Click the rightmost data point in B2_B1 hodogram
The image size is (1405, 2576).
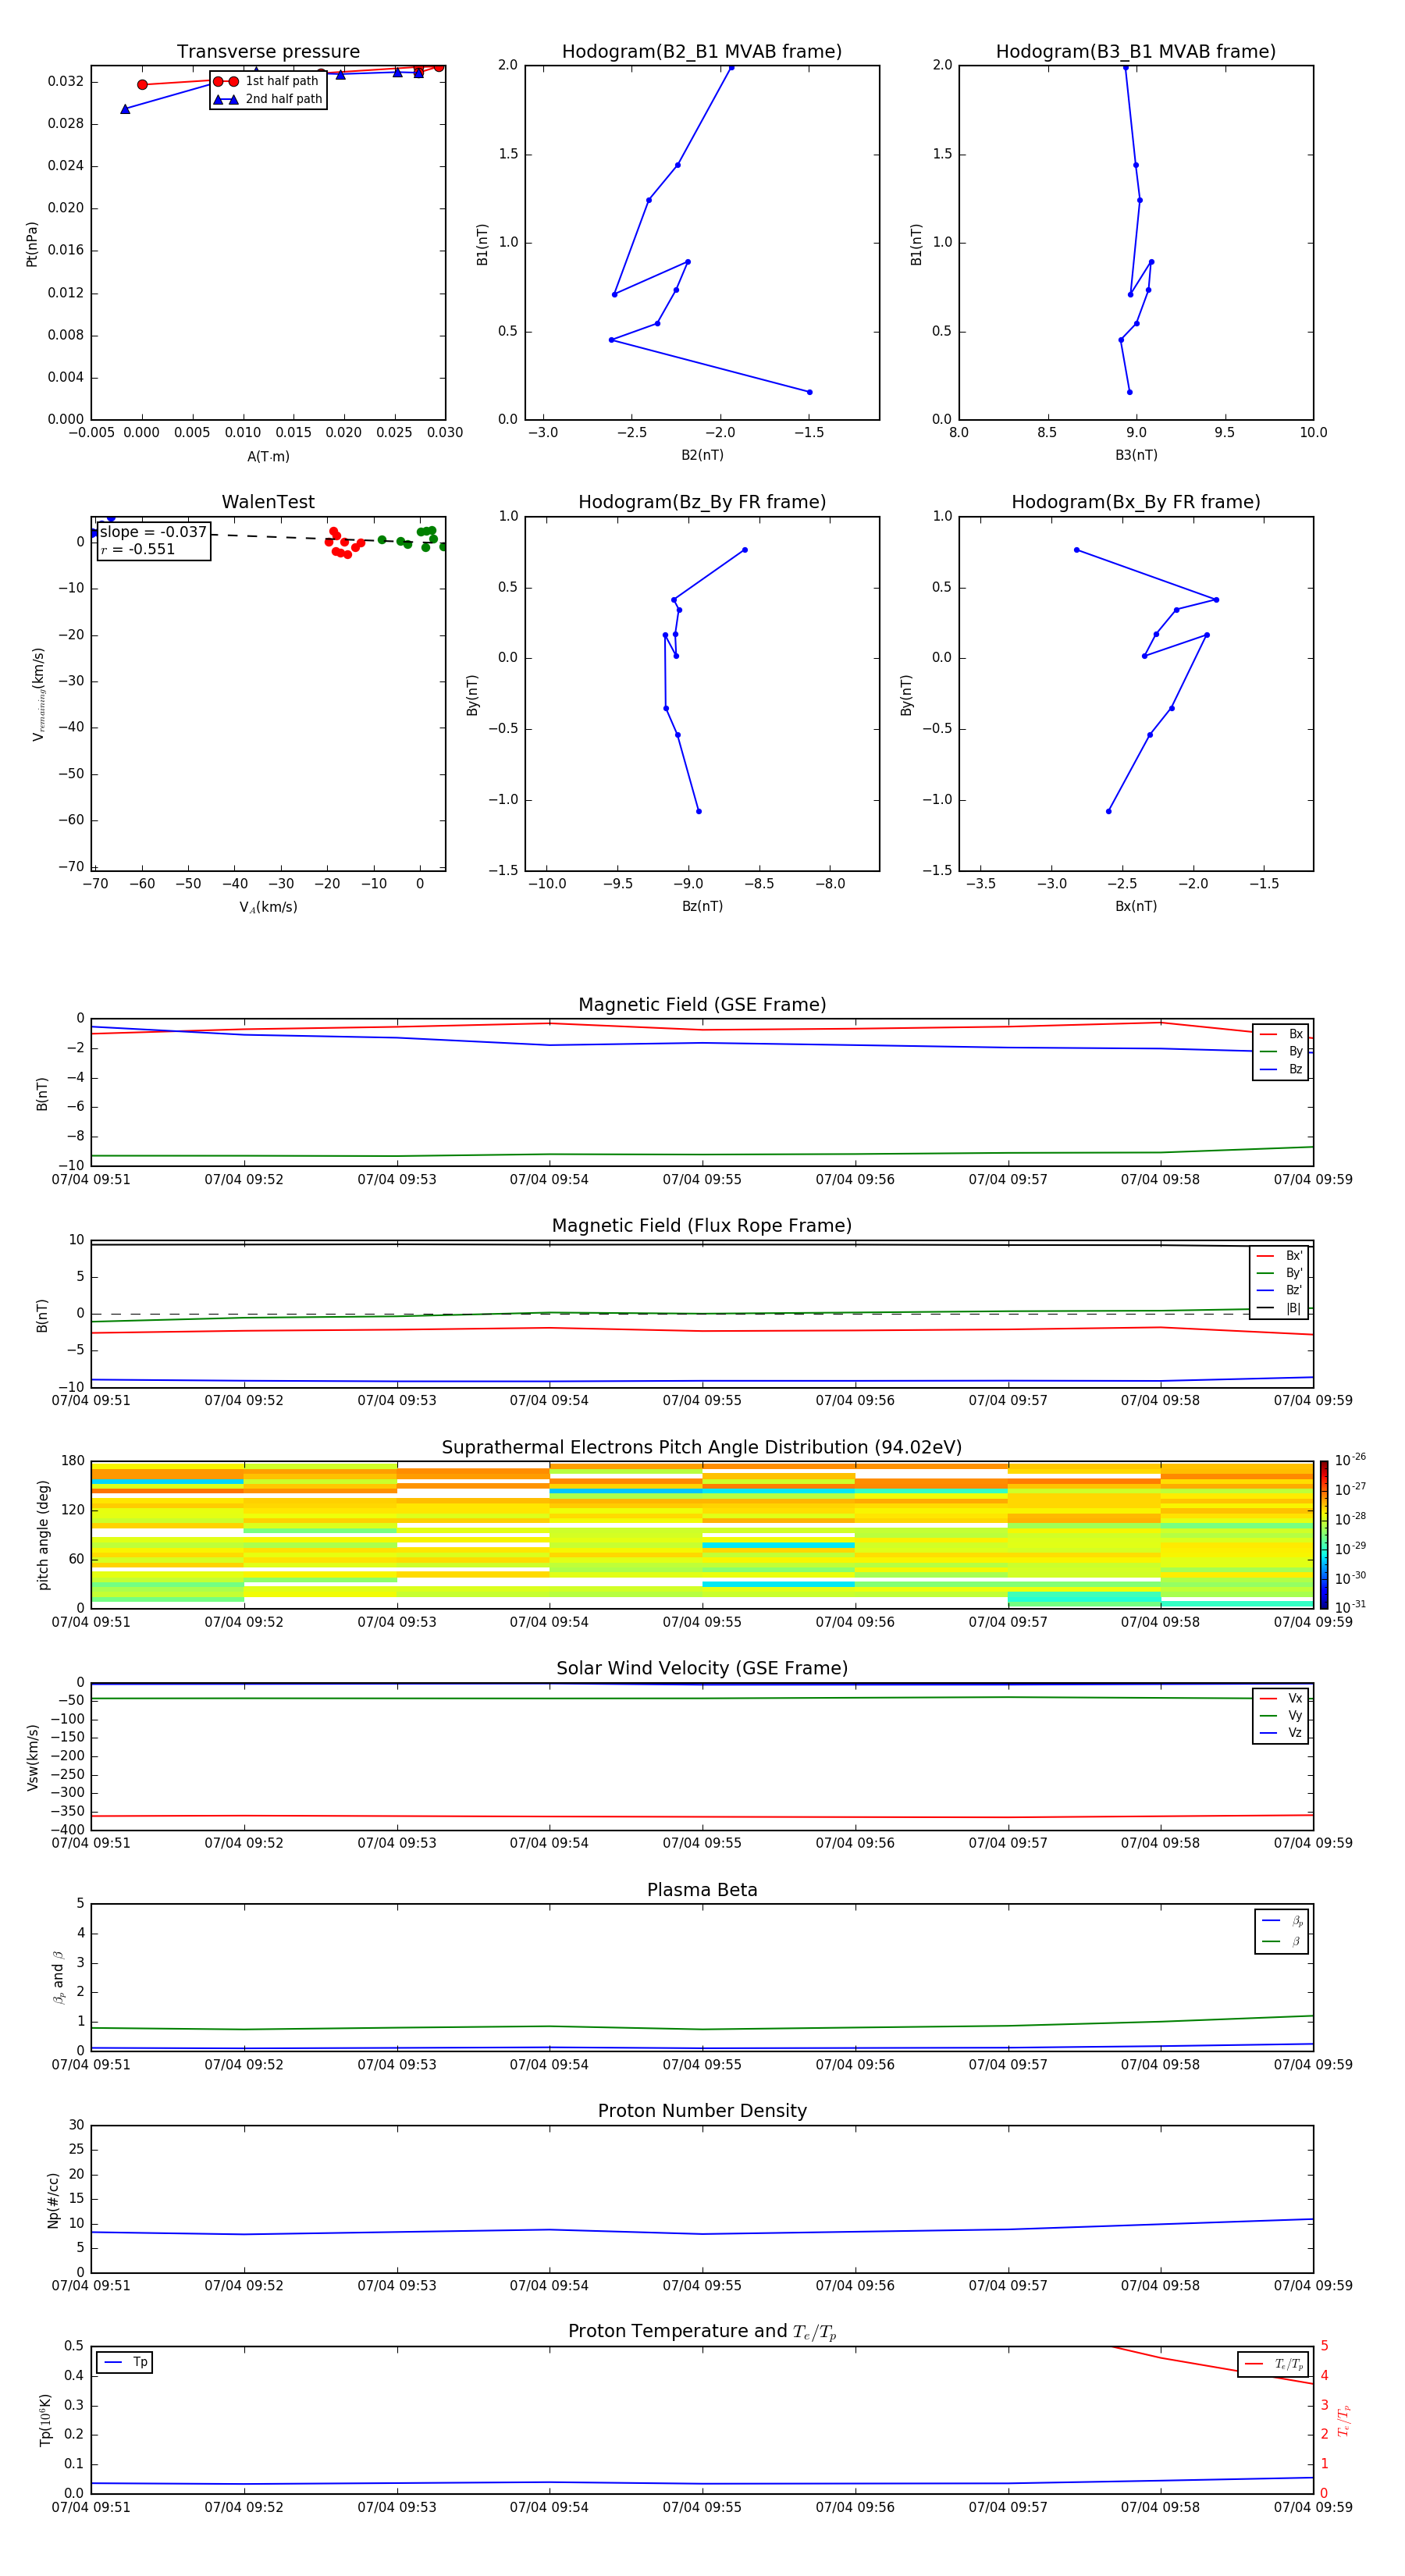point(809,392)
